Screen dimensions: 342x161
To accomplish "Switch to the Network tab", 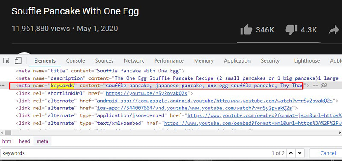I will point(134,60).
